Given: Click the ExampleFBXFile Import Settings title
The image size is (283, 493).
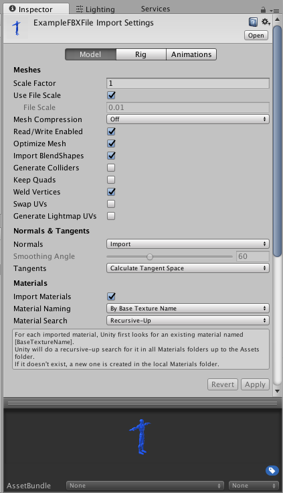Looking at the screenshot, I should point(94,23).
